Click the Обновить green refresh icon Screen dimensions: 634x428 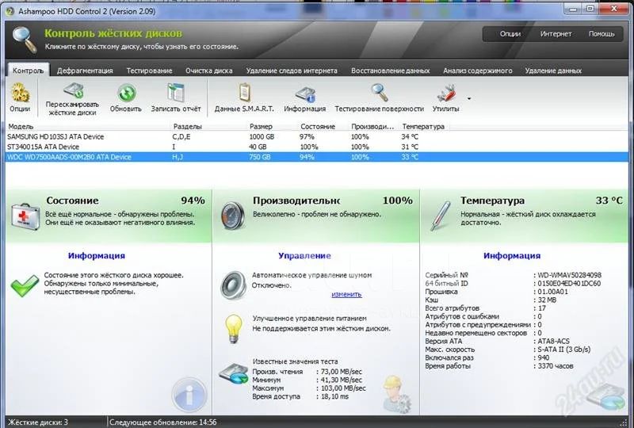127,93
